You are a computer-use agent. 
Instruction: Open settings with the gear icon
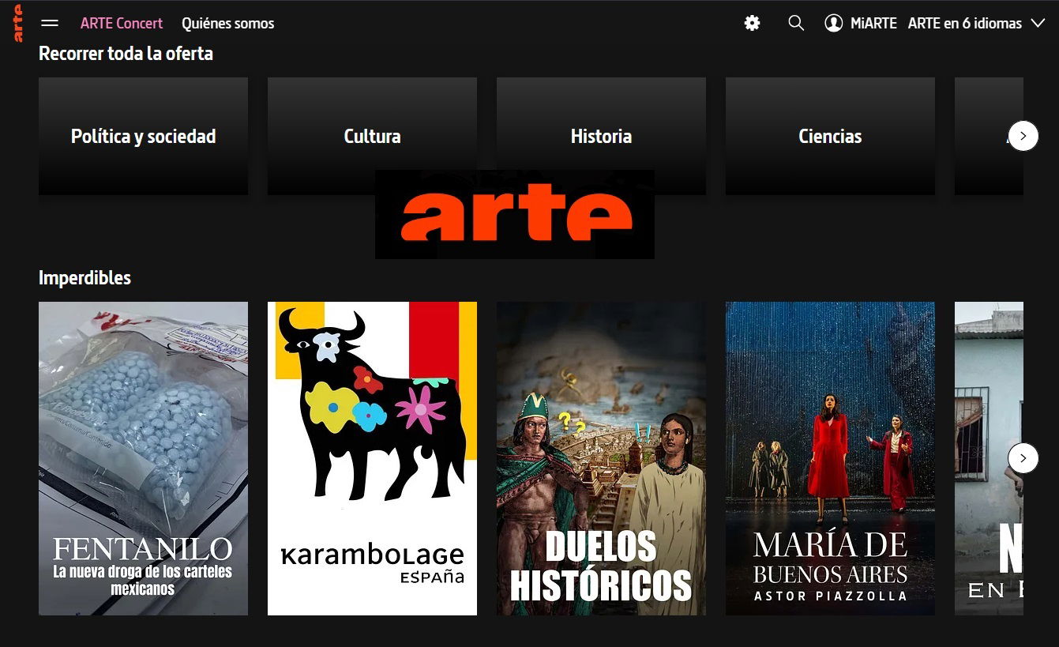pyautogui.click(x=752, y=23)
